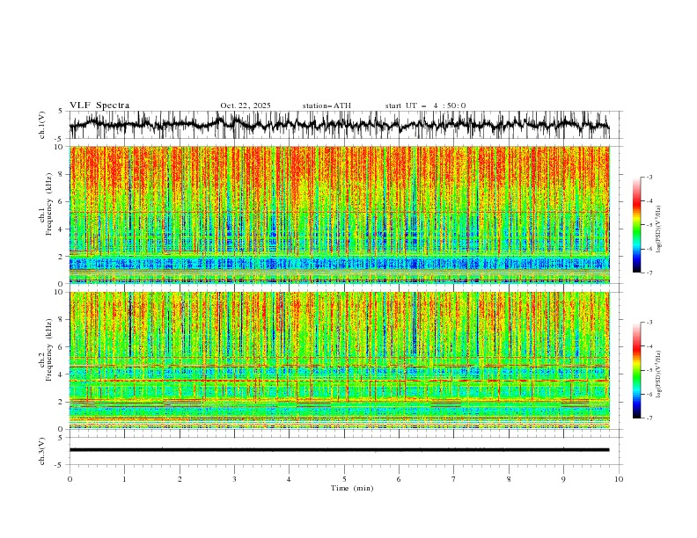Click the time-axis tick label "7"
Screen dimensions: 697x538
tap(454, 479)
